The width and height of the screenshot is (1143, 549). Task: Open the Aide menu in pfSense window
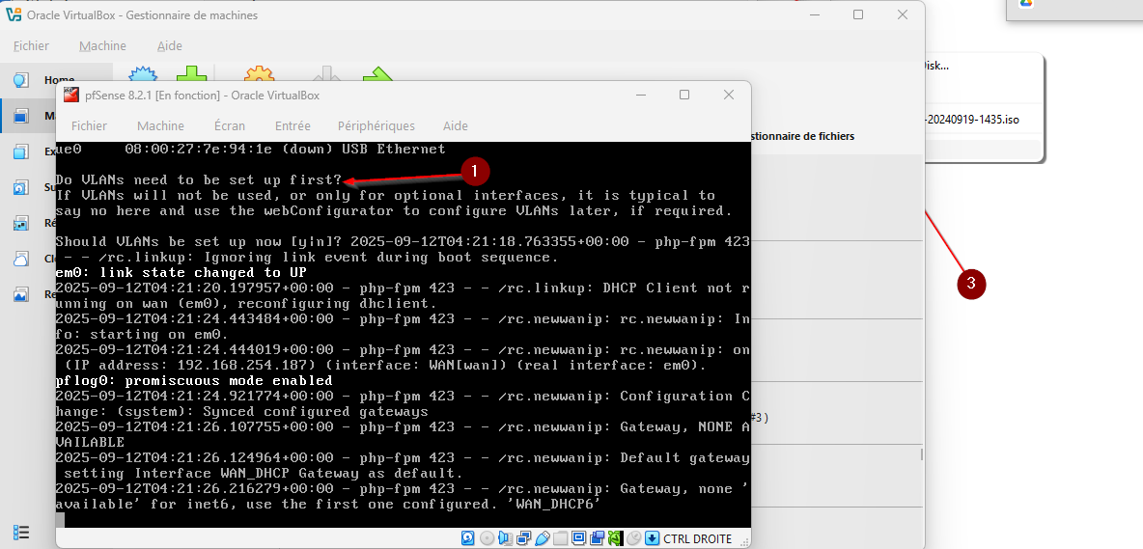tap(455, 125)
